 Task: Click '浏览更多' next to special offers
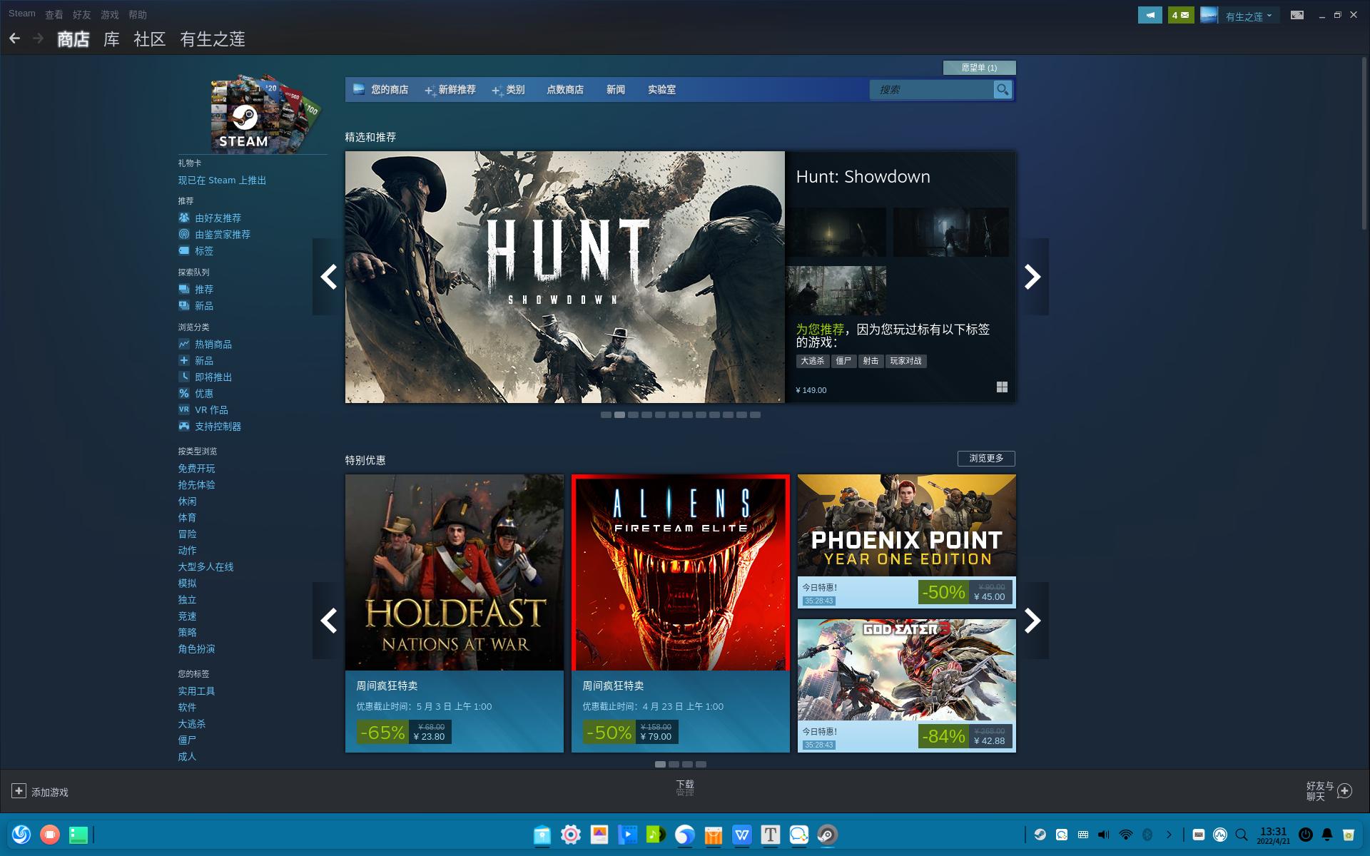click(x=987, y=459)
